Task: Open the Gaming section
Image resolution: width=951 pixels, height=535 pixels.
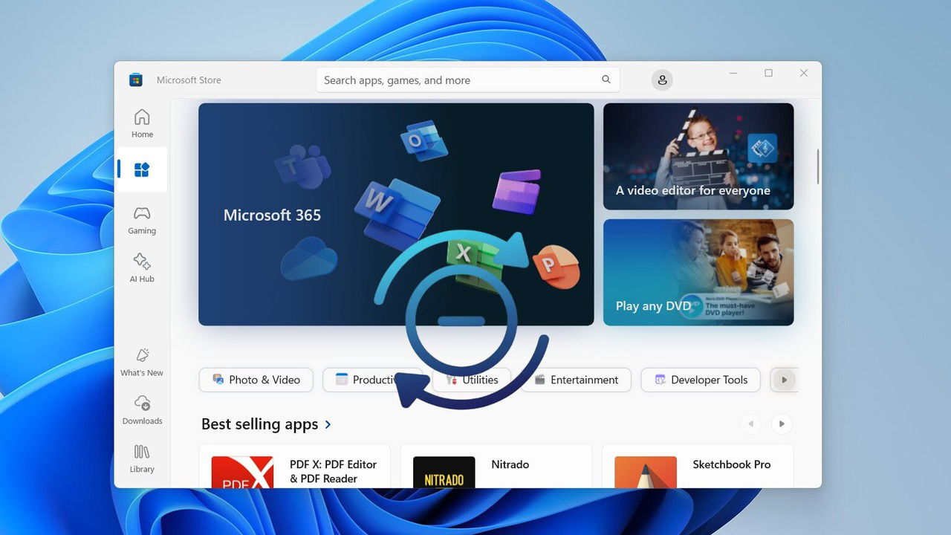Action: pyautogui.click(x=141, y=219)
